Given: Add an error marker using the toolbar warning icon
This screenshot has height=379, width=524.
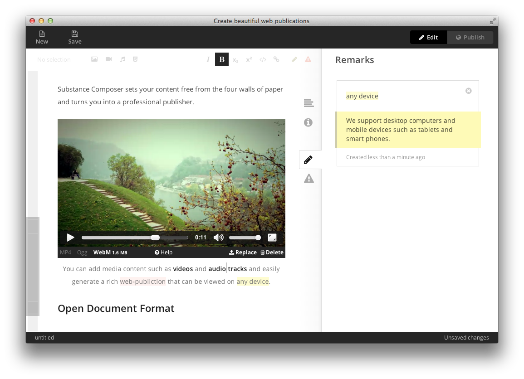Looking at the screenshot, I should click(x=308, y=59).
